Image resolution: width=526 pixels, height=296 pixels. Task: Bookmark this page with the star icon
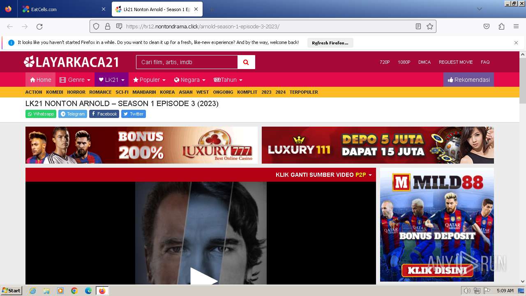click(x=430, y=26)
